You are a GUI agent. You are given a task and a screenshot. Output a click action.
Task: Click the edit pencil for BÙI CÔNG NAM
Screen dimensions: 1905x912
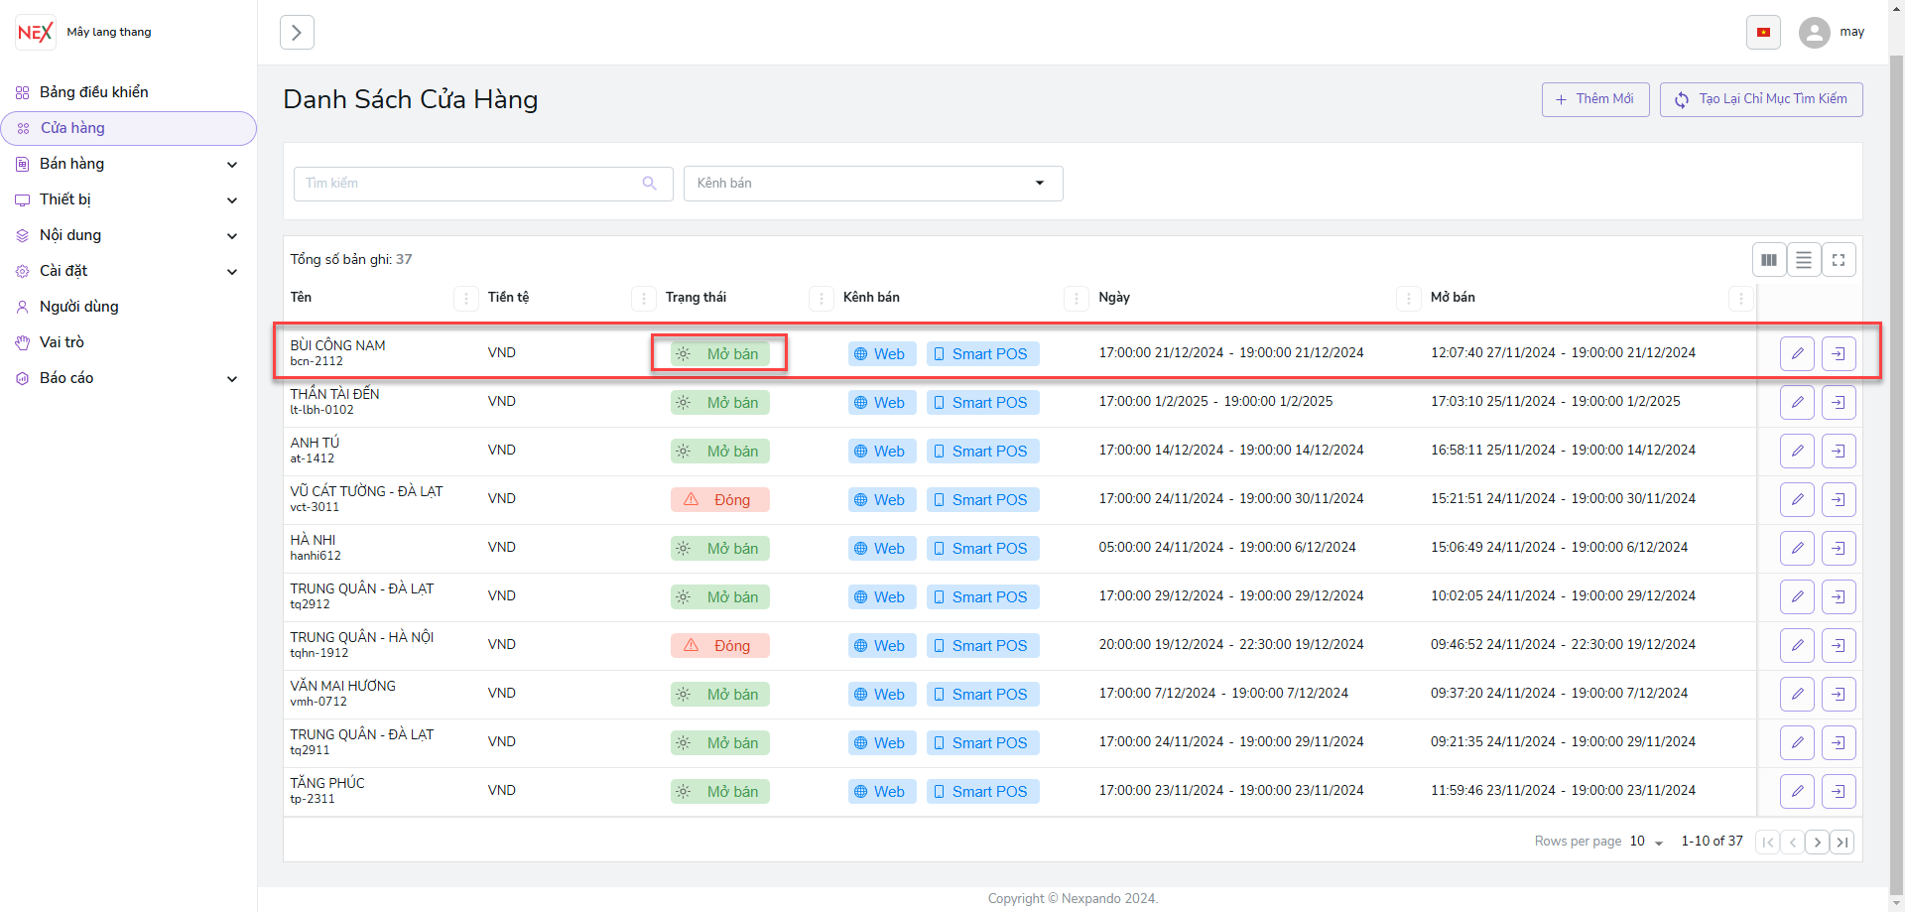[1797, 353]
